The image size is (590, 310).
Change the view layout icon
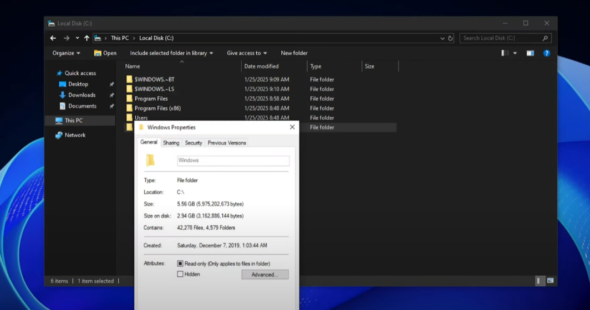point(505,53)
